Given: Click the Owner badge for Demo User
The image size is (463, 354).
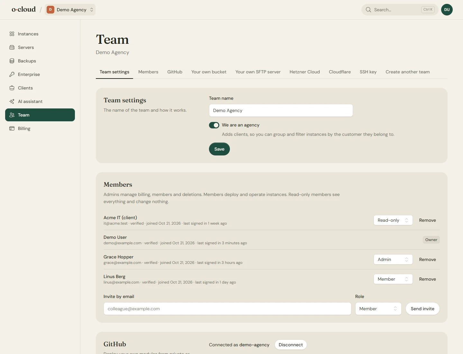Looking at the screenshot, I should 431,240.
